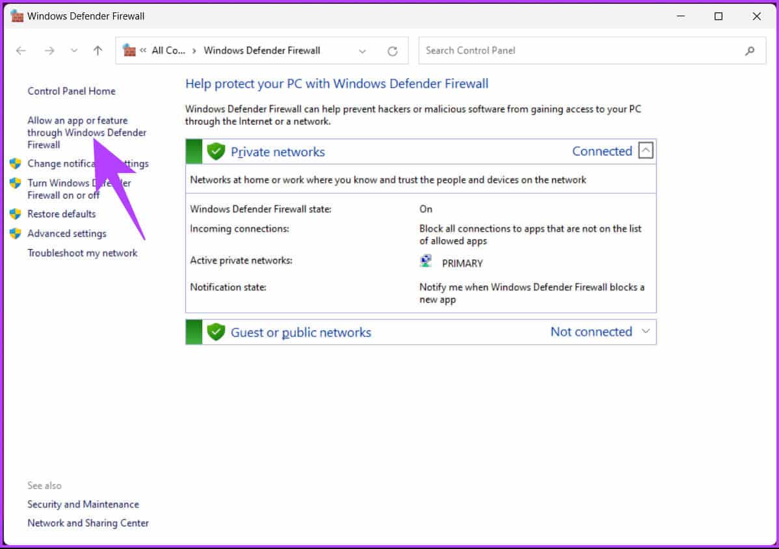This screenshot has width=779, height=549.
Task: Click 'Help protect your PC' page heading
Action: 337,84
